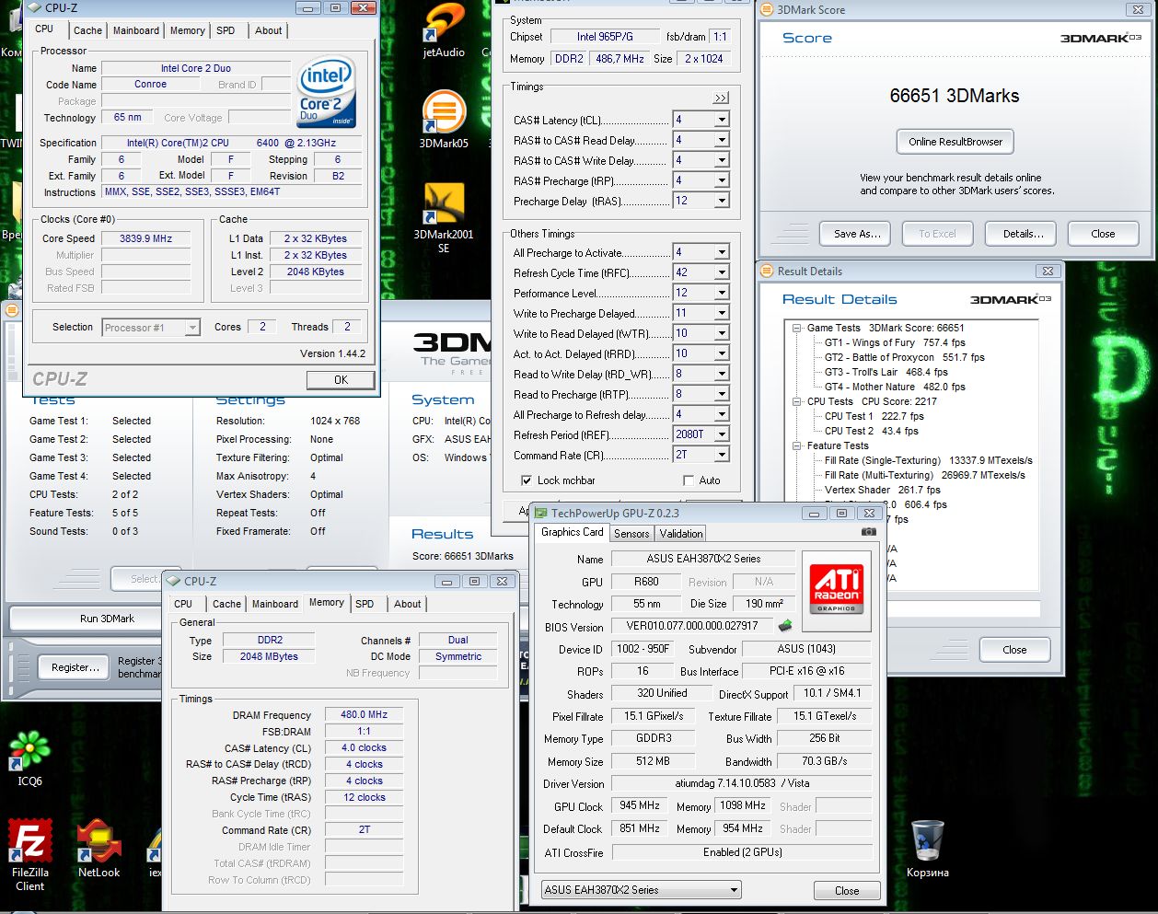Viewport: 1158px width, 914px height.
Task: Open the NetLook desktop shortcut
Action: click(98, 849)
